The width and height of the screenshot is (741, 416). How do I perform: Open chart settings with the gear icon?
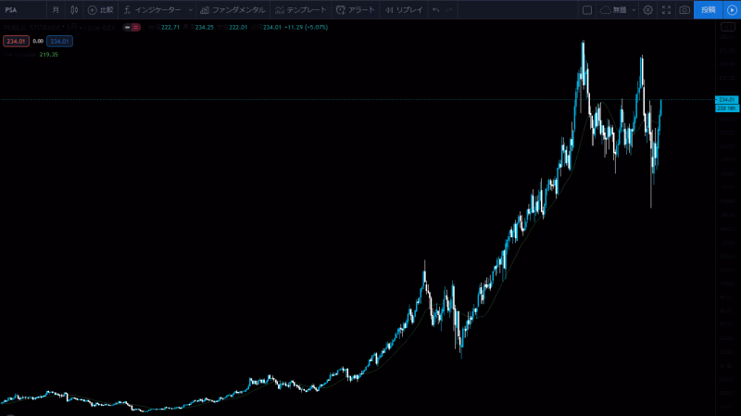point(647,9)
